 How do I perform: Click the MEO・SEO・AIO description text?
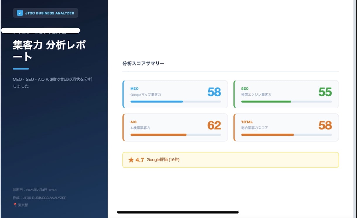pos(53,83)
